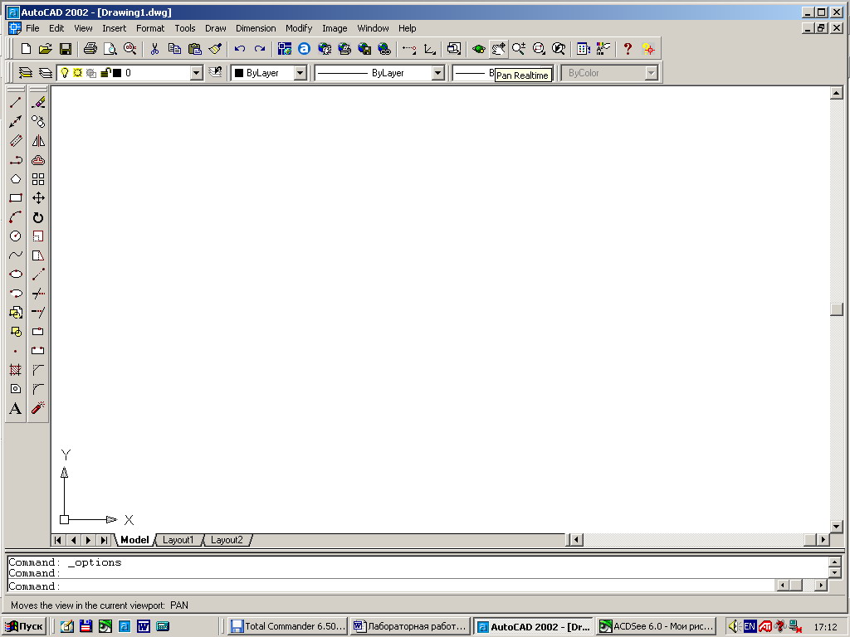Select the Line draw tool

pyautogui.click(x=16, y=102)
